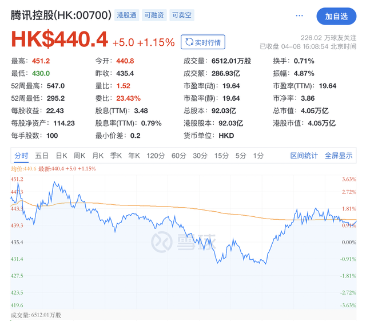Click the 已收盘 04-08 16:08:54 timestamp
Viewport: 366px width, 321px height.
tap(308, 46)
